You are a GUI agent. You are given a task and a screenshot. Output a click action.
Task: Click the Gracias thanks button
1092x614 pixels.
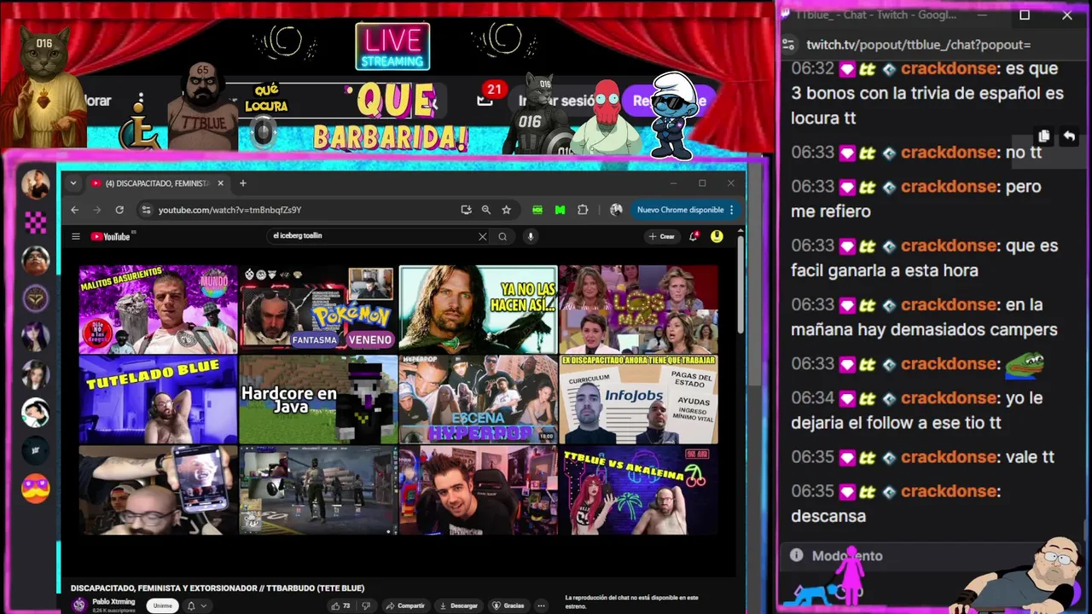click(508, 605)
